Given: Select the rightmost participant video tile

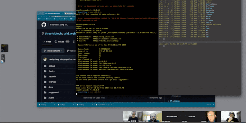Looking at the screenshot, I should pyautogui.click(x=231, y=117).
